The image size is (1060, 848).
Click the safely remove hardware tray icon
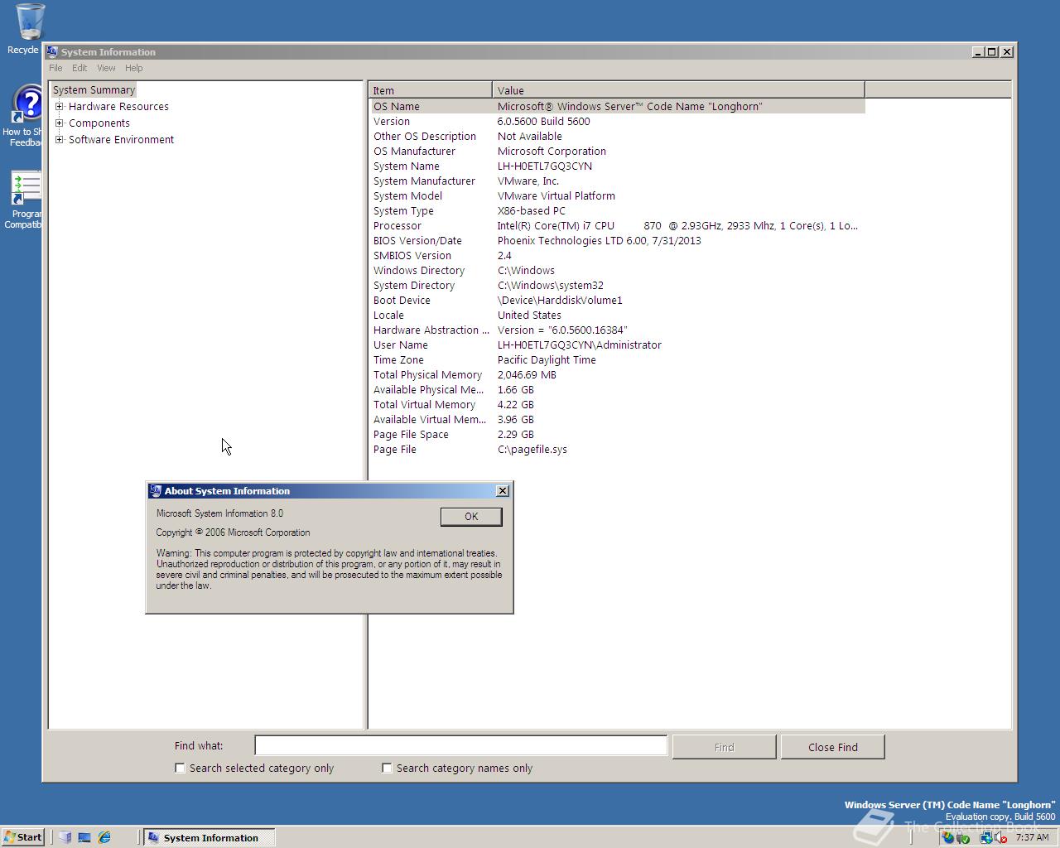coord(962,837)
